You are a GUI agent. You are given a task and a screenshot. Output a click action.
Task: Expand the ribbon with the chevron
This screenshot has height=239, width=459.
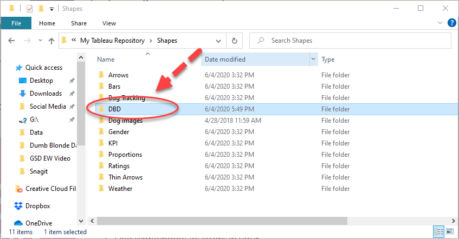(439, 23)
